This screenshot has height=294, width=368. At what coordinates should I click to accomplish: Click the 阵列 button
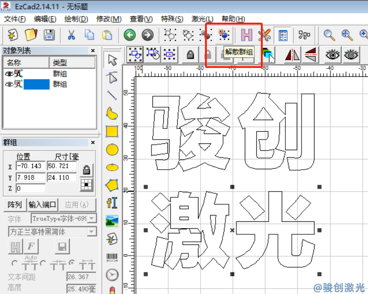(x=15, y=204)
